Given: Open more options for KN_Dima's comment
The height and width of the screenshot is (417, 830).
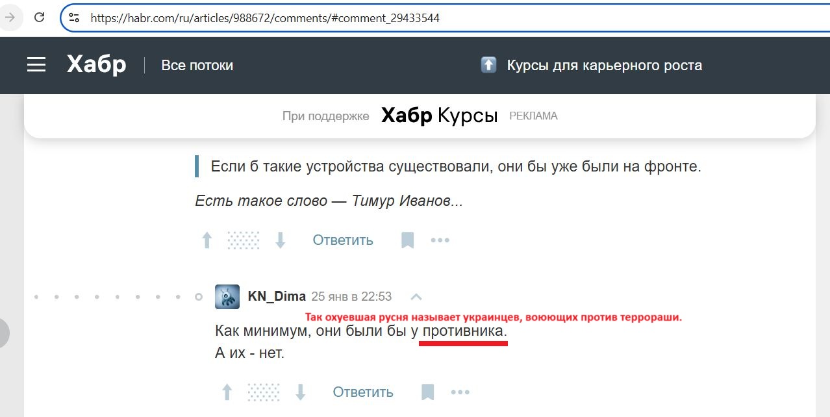Looking at the screenshot, I should click(460, 392).
